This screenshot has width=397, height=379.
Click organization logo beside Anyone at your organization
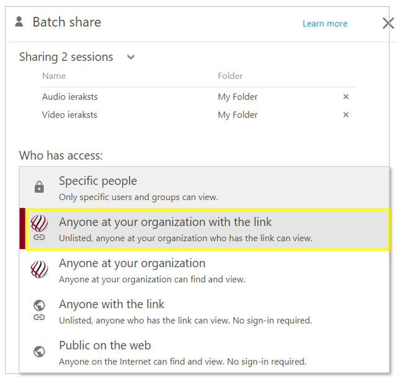pos(39,270)
